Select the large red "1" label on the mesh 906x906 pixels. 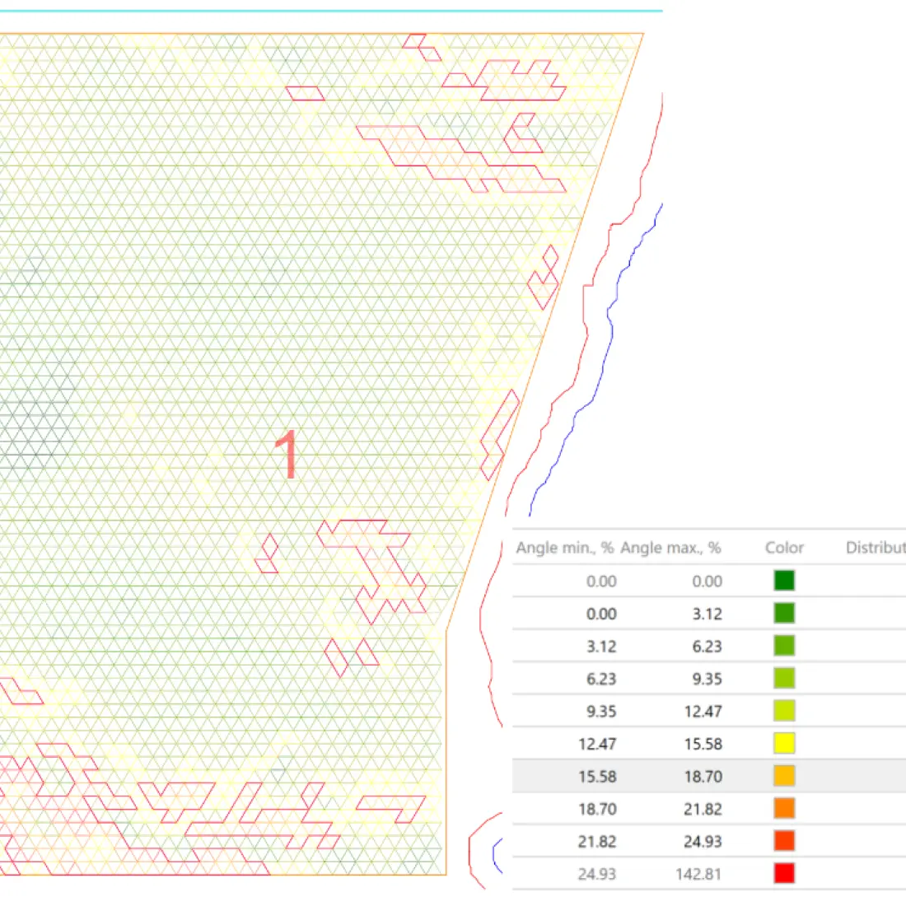coord(287,454)
